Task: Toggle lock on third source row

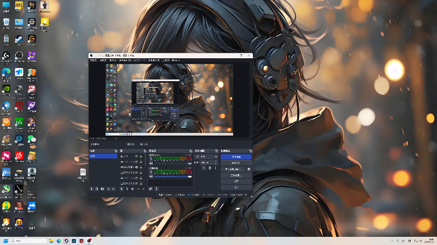Action: coord(141,167)
